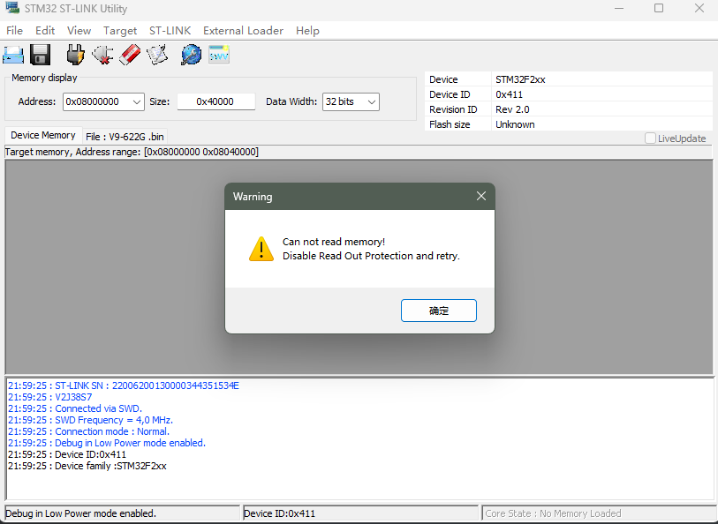The height and width of the screenshot is (524, 718).
Task: Click the 'Rev 2.0' Revision ID value
Action: (x=512, y=109)
